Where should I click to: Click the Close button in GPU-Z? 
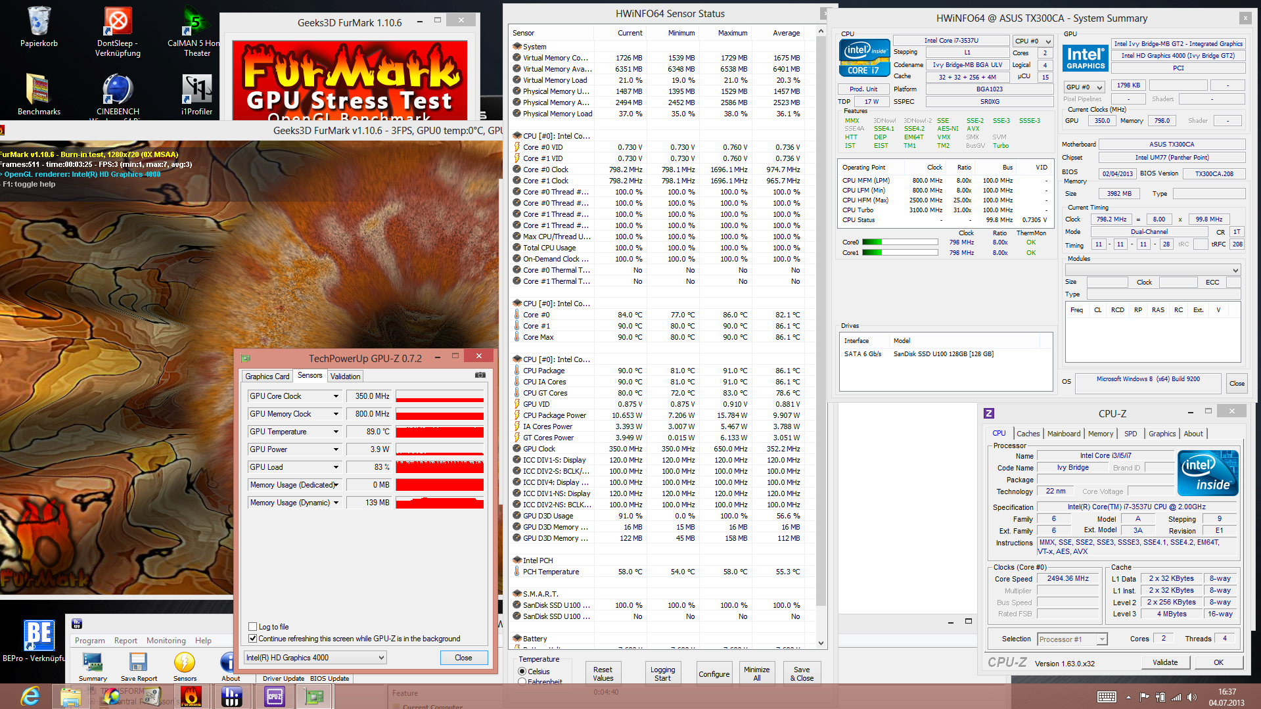(x=463, y=658)
